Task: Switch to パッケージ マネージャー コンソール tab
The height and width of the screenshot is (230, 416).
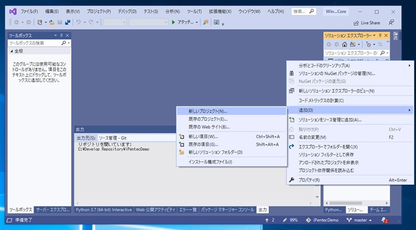Action: click(x=227, y=210)
